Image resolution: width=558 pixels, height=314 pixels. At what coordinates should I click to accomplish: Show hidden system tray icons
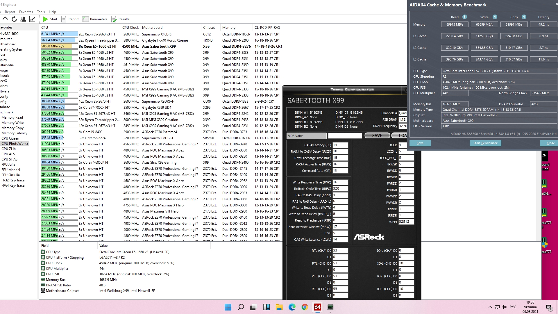coord(490,307)
